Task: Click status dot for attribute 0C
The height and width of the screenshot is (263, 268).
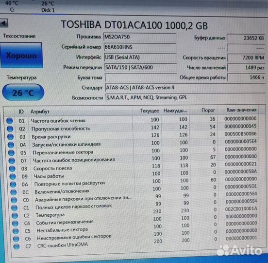Action: pos(14,192)
